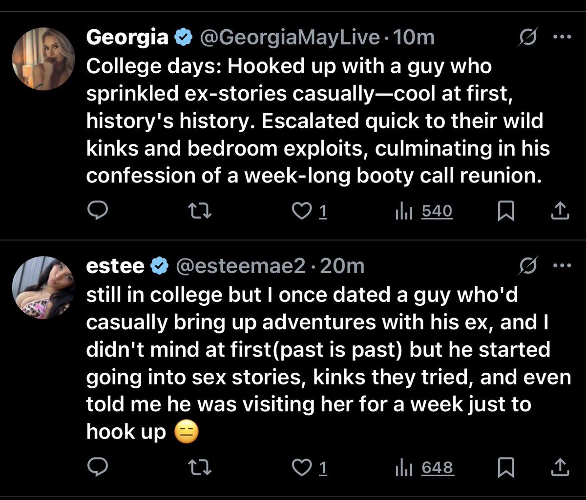This screenshot has height=500, width=586.
Task: Retweet Georgia's college days post
Action: [200, 211]
